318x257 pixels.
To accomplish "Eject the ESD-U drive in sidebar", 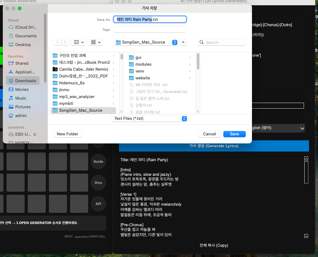I will tap(35, 134).
